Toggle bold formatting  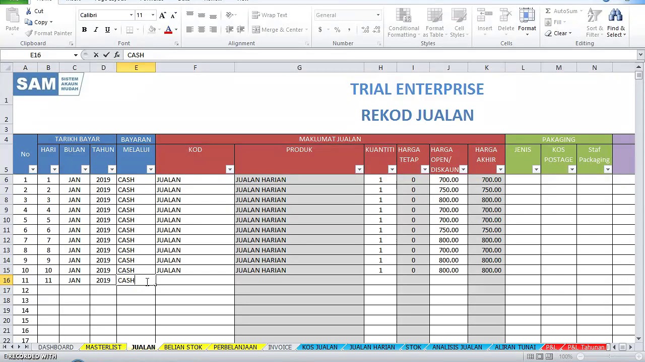tap(84, 30)
